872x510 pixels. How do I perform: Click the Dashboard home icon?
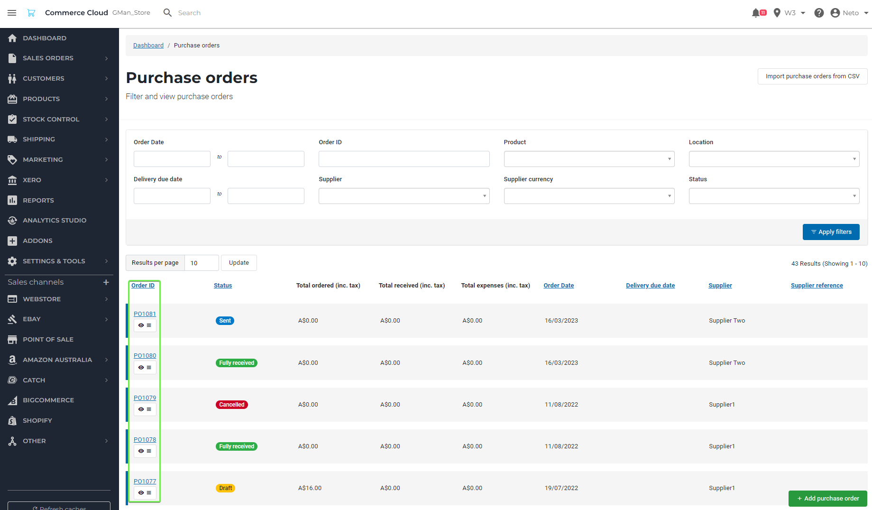[12, 38]
